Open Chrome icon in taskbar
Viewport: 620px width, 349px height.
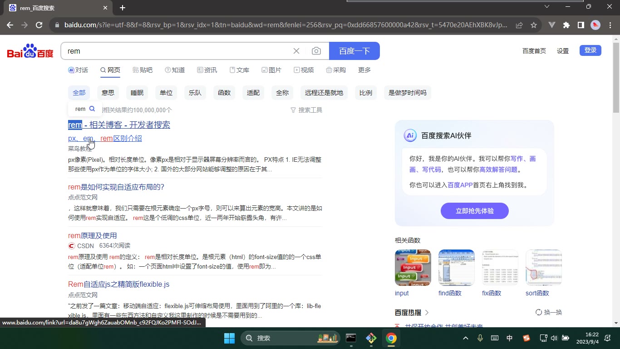pos(391,338)
